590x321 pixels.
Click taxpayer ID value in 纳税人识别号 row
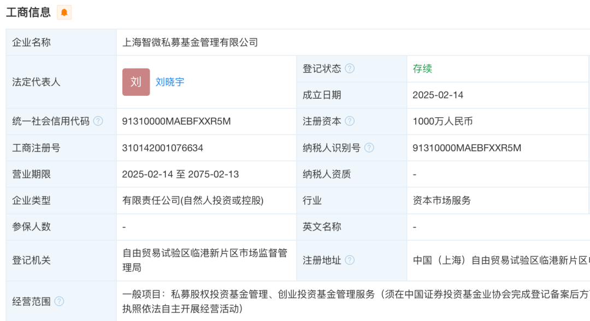tap(467, 148)
